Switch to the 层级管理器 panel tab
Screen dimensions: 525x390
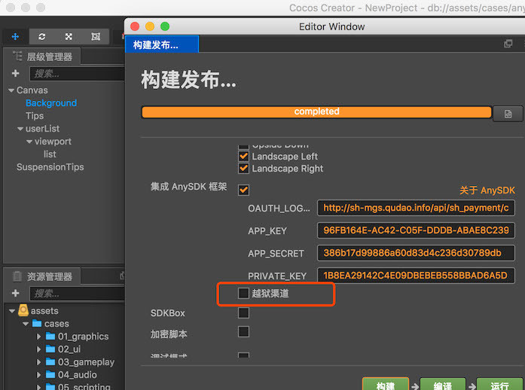pyautogui.click(x=42, y=56)
